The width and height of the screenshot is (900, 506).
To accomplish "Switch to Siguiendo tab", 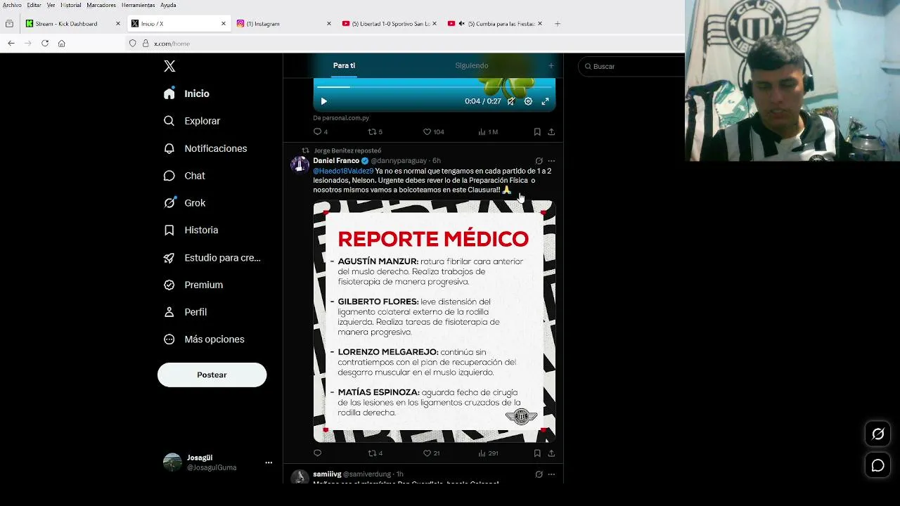I will (x=471, y=65).
